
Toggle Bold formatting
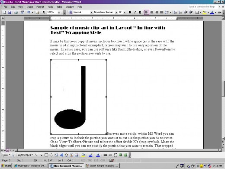(x=130, y=12)
